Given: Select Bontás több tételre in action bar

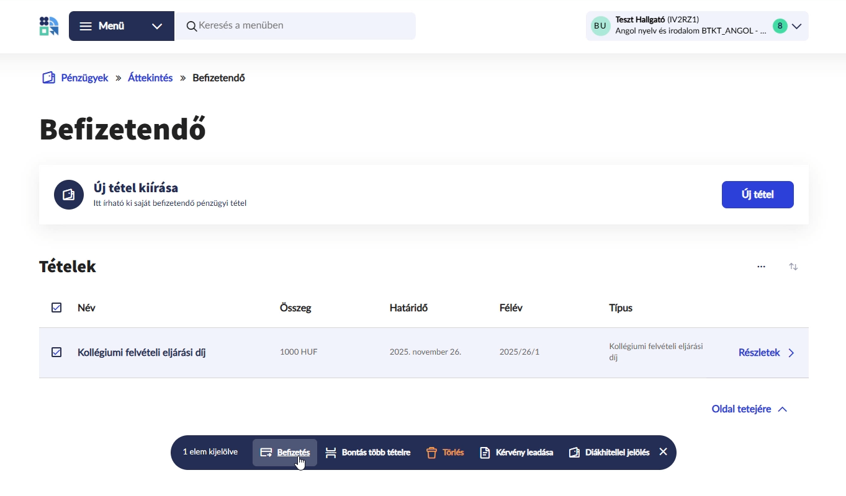Looking at the screenshot, I should tap(368, 453).
